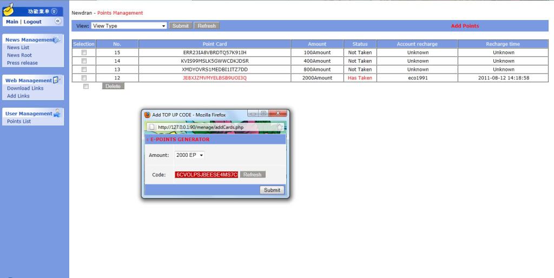Click the round expand icon in menu header
The width and height of the screenshot is (554, 278).
(x=54, y=11)
